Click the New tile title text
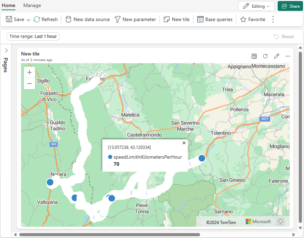 (x=30, y=54)
